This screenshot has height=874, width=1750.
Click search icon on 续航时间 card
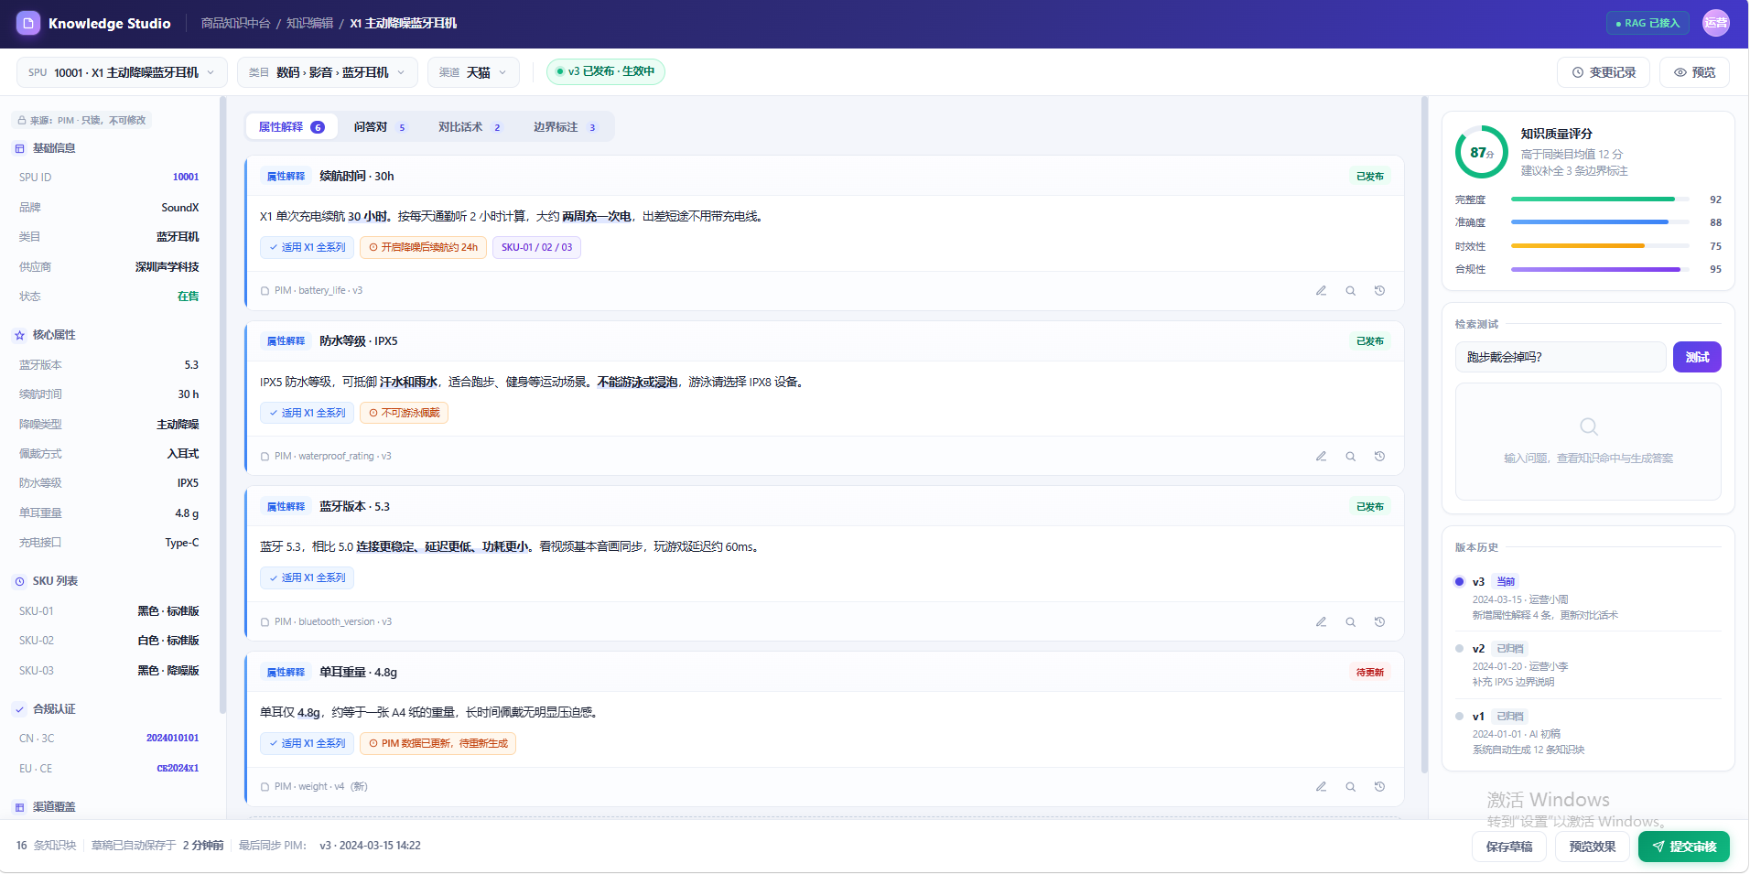coord(1350,291)
